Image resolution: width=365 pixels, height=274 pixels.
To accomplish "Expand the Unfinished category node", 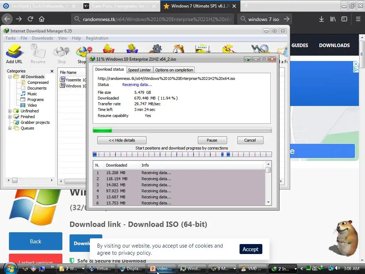I will (x=10, y=111).
